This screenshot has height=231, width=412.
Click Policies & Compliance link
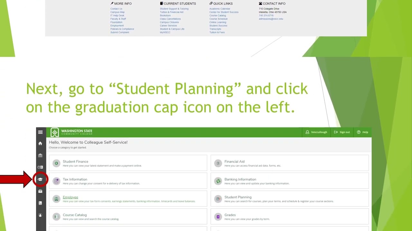tap(122, 29)
